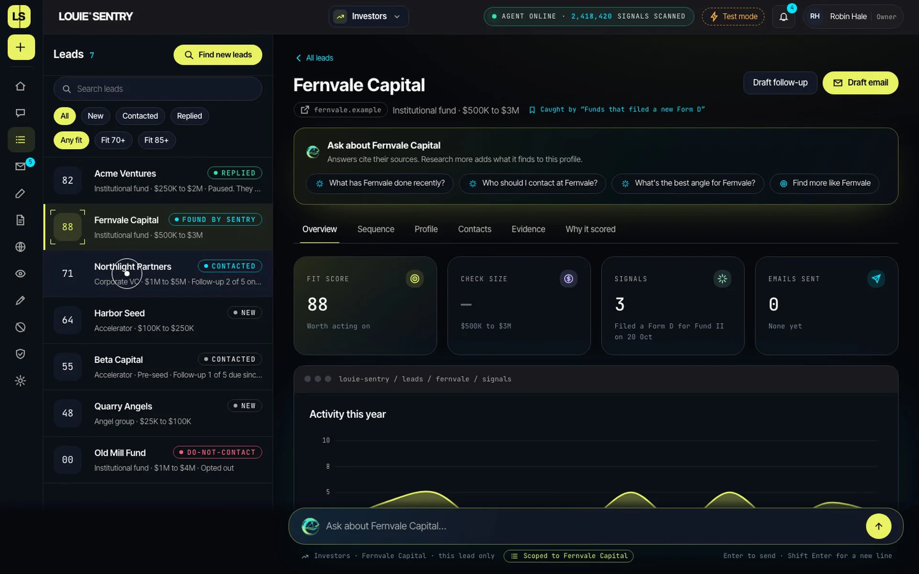919x574 pixels.
Task: Select the Fernvale Capital lead row
Action: tap(158, 227)
